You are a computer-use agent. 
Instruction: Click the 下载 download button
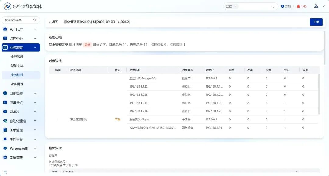tap(316, 22)
